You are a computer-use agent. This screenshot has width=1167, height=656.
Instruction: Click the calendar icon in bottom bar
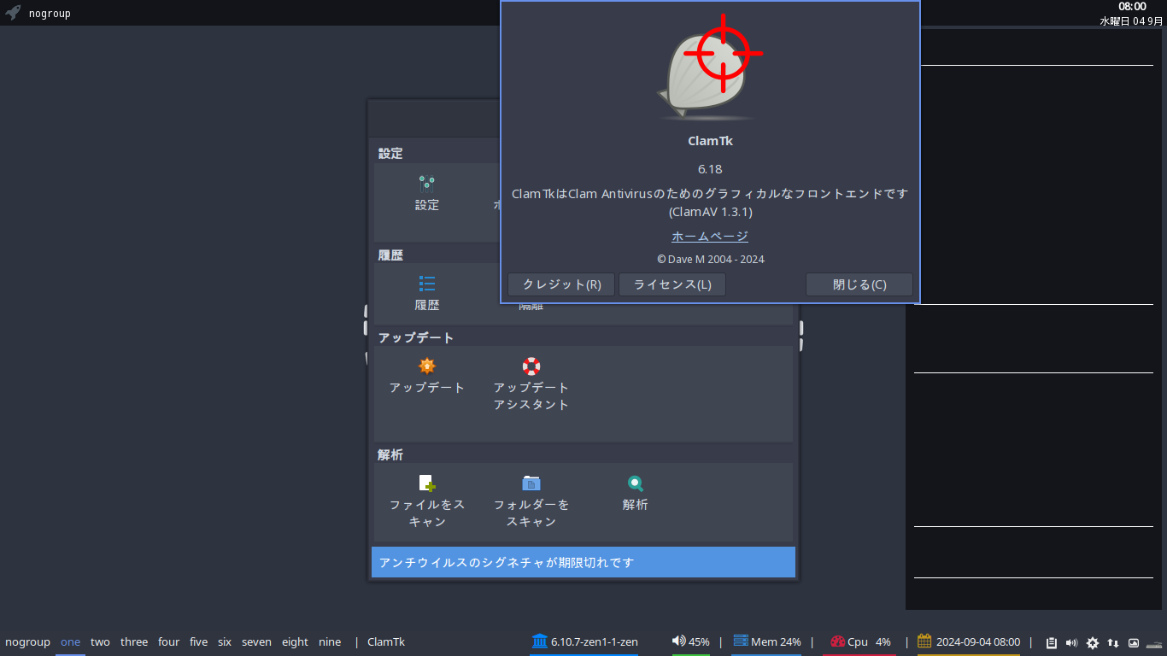924,641
